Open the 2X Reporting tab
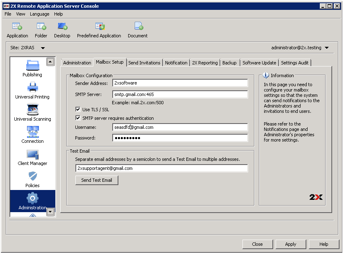The image size is (344, 254). (205, 63)
